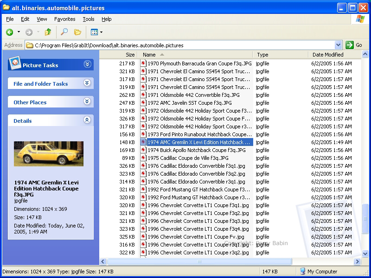The height and width of the screenshot is (278, 371).
Task: Expand the File and Folder Tasks panel
Action: [x=87, y=83]
